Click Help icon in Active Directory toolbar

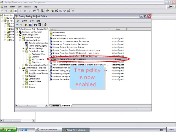[47, 11]
